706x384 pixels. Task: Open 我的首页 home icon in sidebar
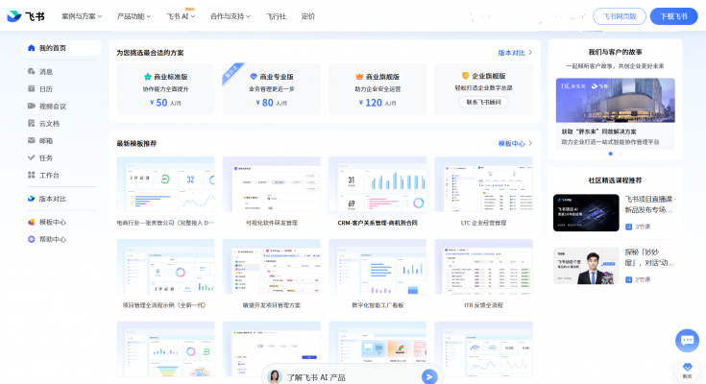click(x=31, y=48)
